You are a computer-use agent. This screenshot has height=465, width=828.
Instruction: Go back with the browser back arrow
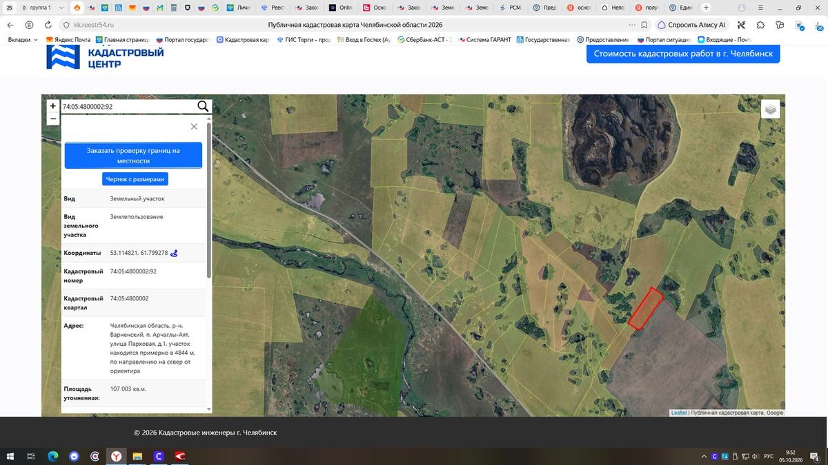10,25
